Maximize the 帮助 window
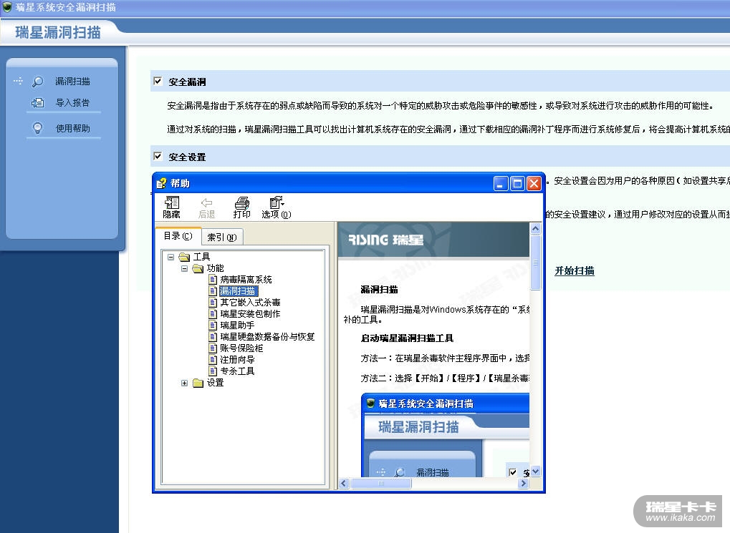This screenshot has width=730, height=533. pos(517,183)
